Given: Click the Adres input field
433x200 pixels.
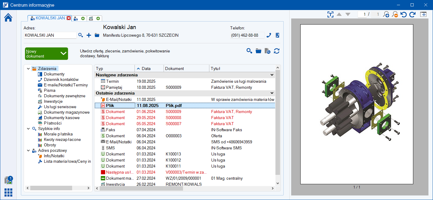Looking at the screenshot, I should tap(50, 35).
